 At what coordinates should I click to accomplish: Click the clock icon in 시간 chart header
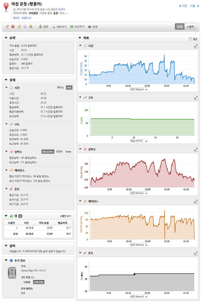[85, 46]
